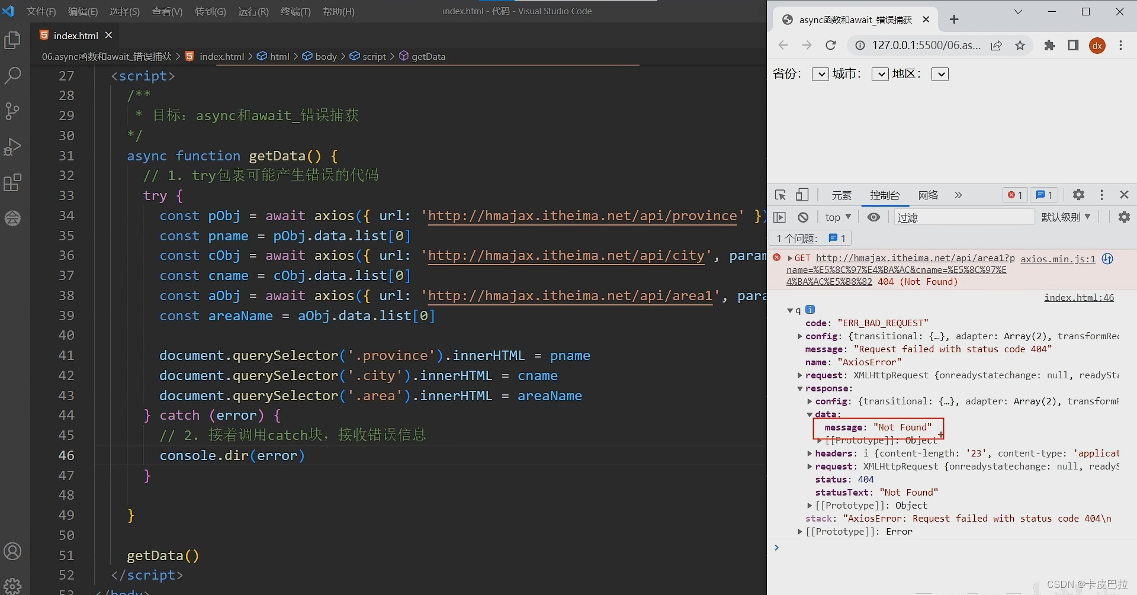
Task: Open the Extensions view
Action: tap(12, 182)
